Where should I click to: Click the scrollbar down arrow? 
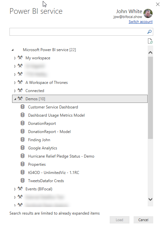click(x=150, y=199)
